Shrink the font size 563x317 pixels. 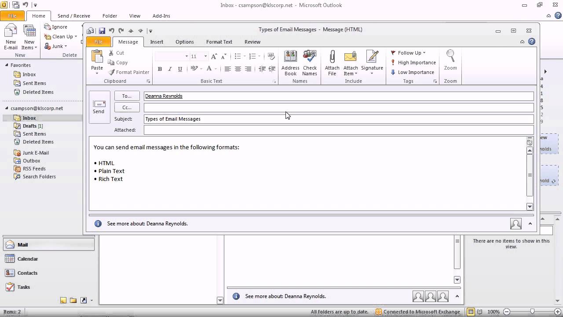point(223,56)
